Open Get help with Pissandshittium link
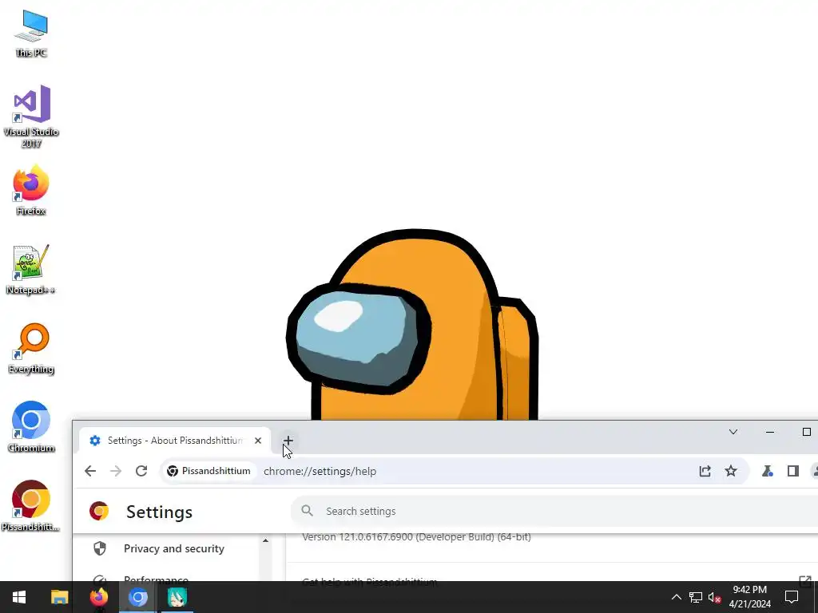 click(369, 581)
